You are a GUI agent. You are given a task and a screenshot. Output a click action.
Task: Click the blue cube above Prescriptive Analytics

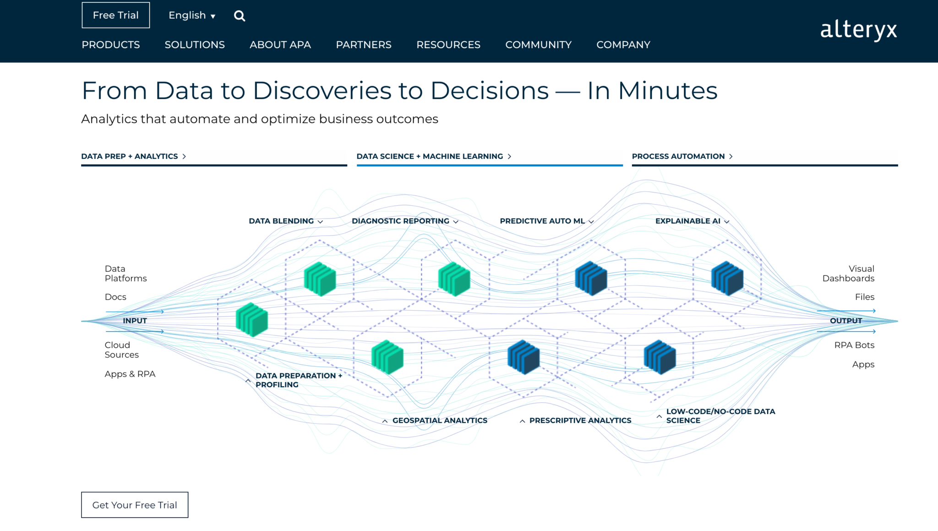point(524,357)
